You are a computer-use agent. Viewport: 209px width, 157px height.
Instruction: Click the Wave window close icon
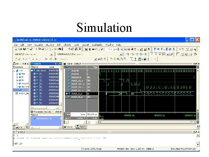(x=198, y=64)
